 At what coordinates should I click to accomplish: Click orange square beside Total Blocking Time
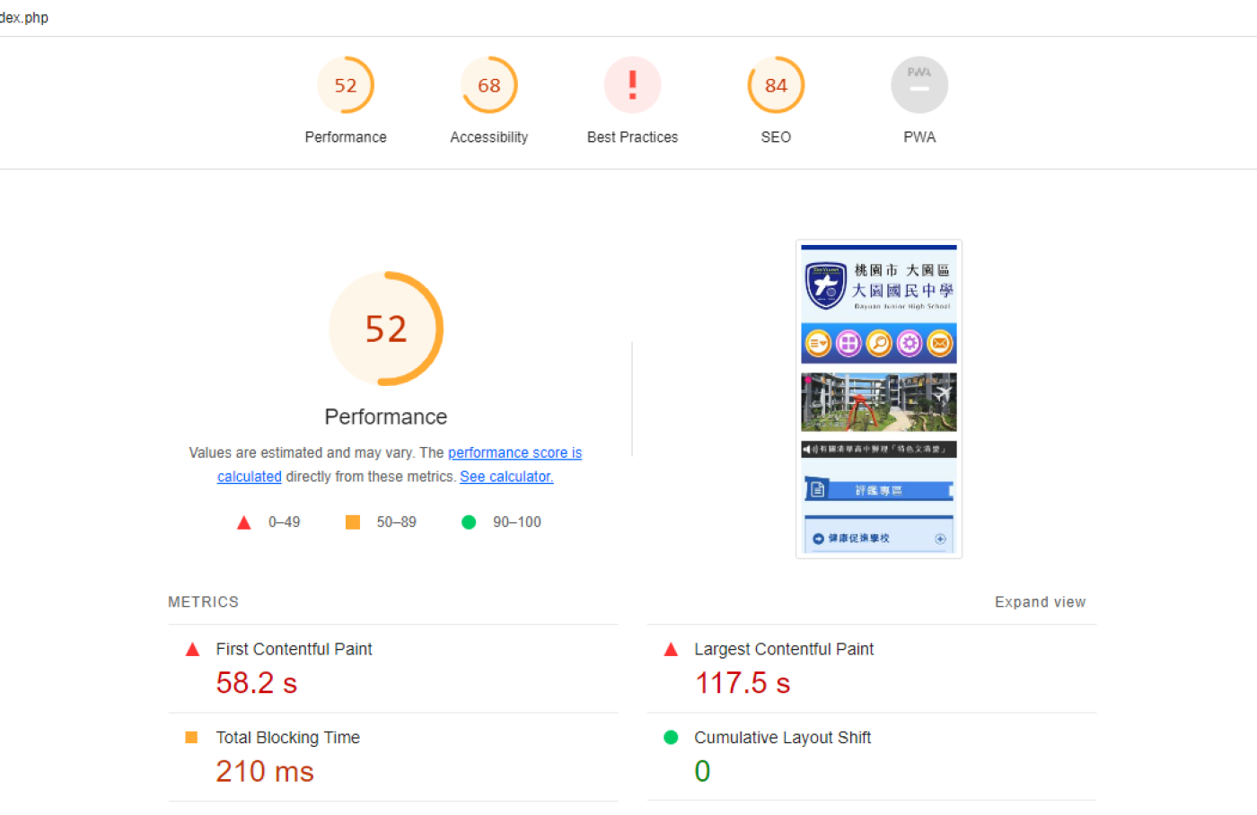click(191, 738)
